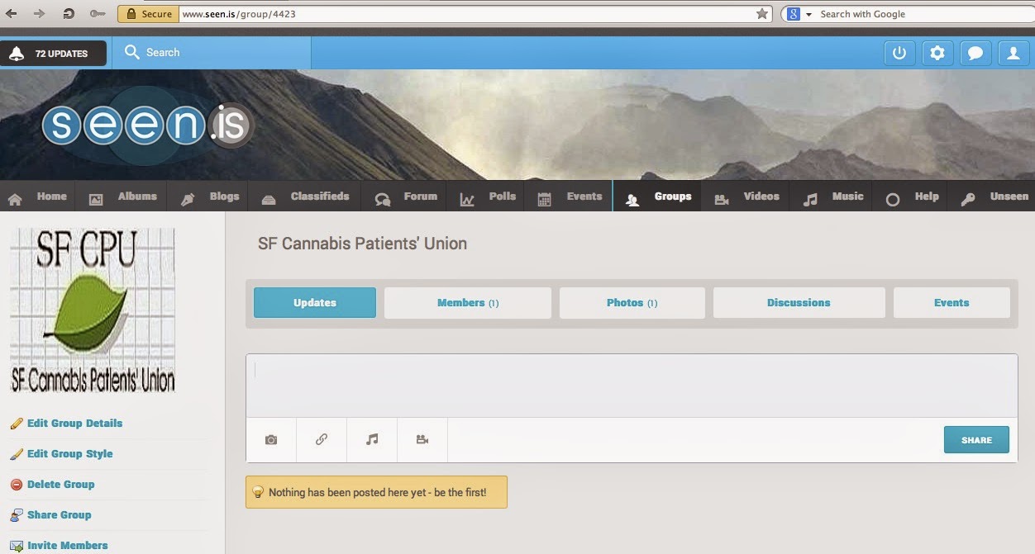
Task: Switch to the Photos (1) tab
Action: pyautogui.click(x=632, y=303)
